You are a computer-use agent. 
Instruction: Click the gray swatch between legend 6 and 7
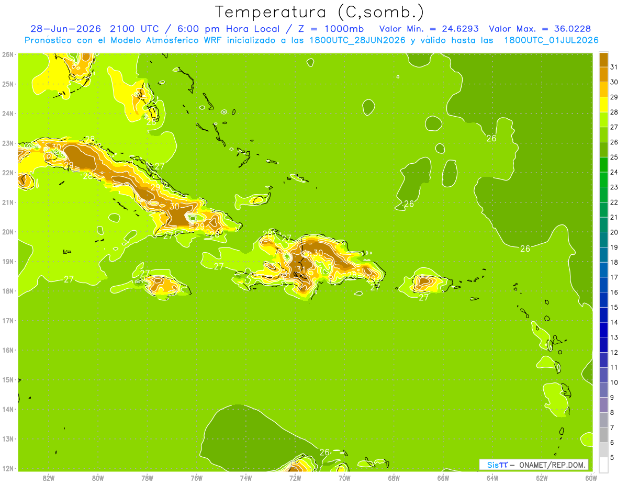tap(603, 435)
